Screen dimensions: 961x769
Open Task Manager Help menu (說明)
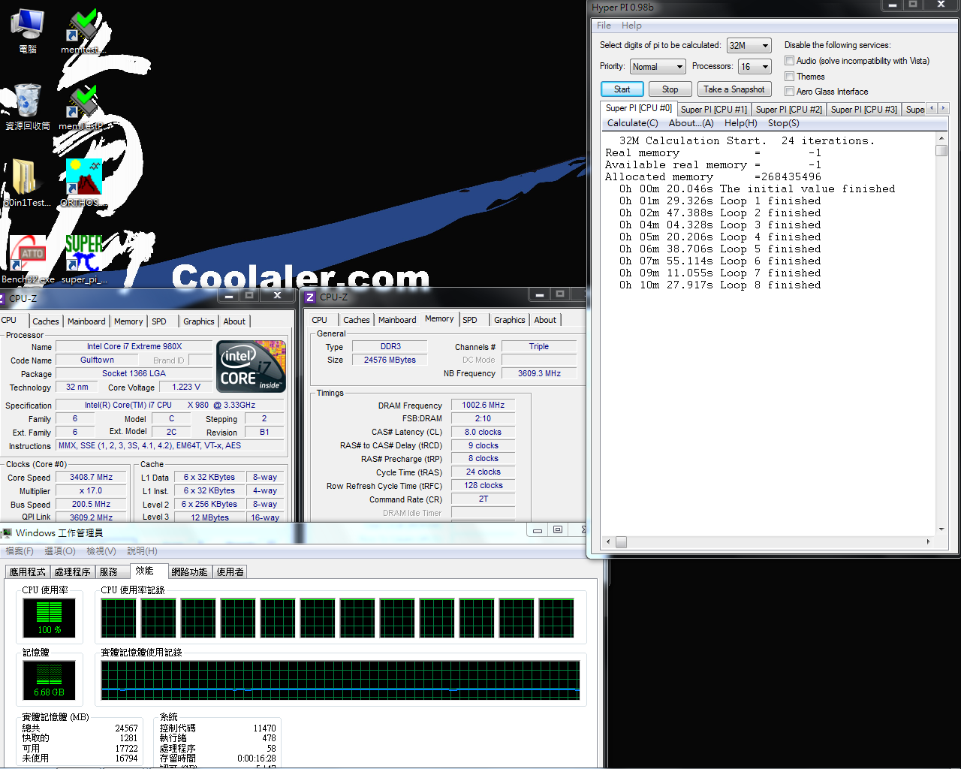coord(142,551)
